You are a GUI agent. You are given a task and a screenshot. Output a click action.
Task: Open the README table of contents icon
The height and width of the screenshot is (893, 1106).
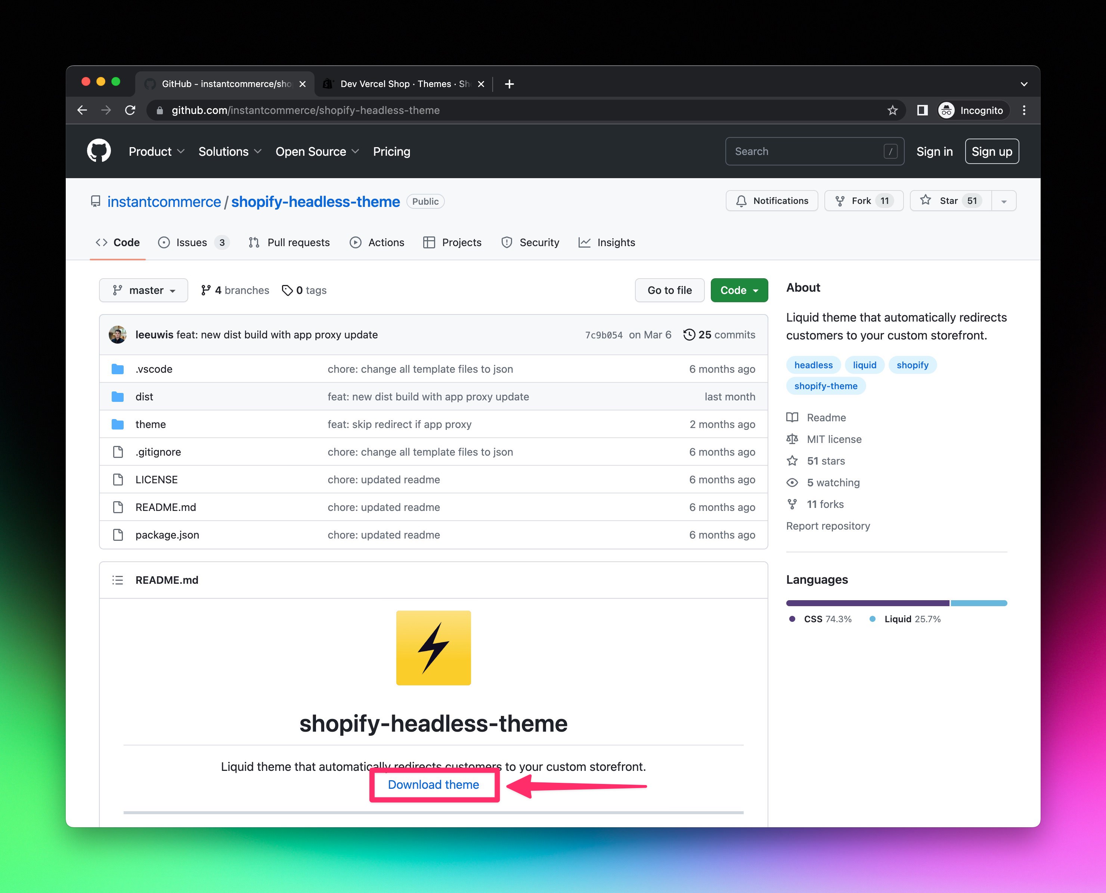(x=118, y=580)
